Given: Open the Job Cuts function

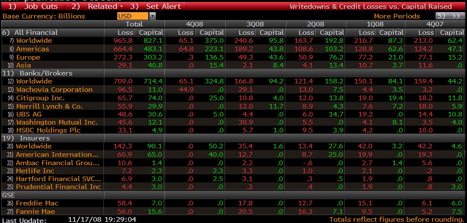Looking at the screenshot, I should click(33, 6).
